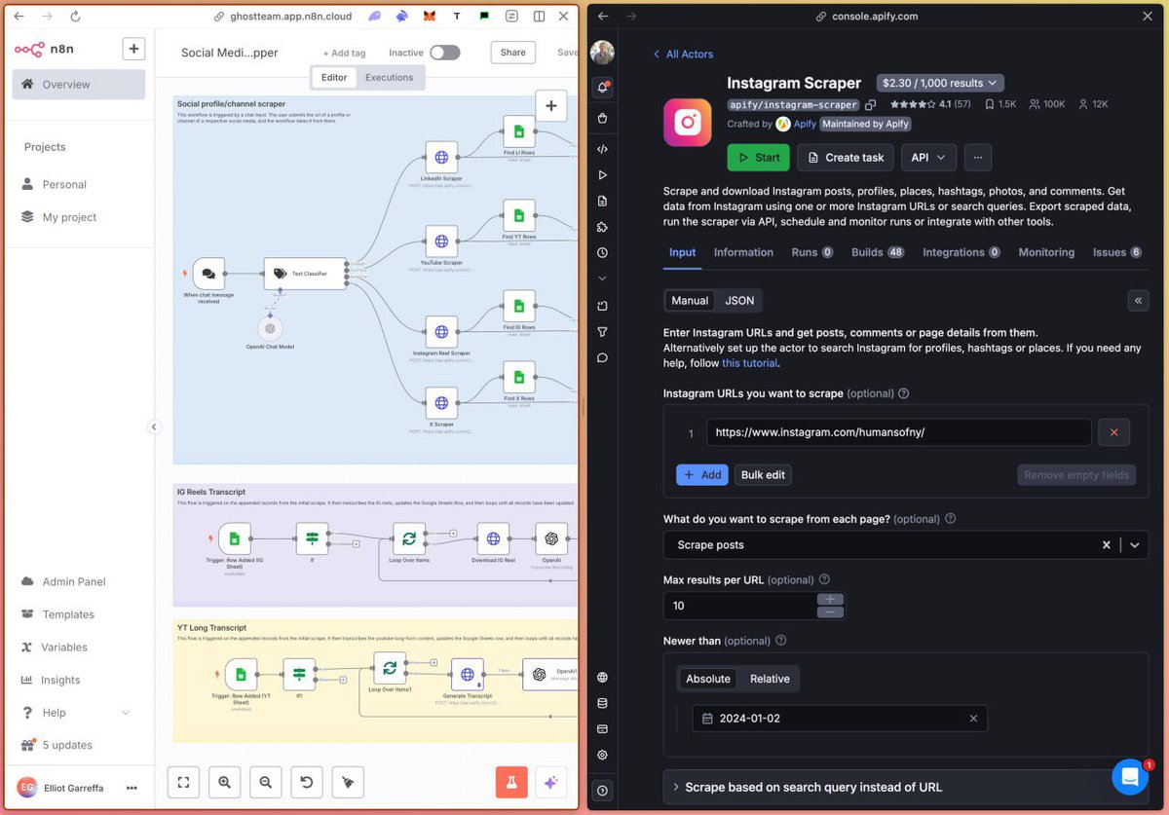Click the fit-to-view canvas button
The height and width of the screenshot is (815, 1169).
point(184,781)
